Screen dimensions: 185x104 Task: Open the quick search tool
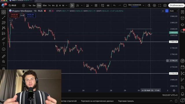tap(149, 5)
